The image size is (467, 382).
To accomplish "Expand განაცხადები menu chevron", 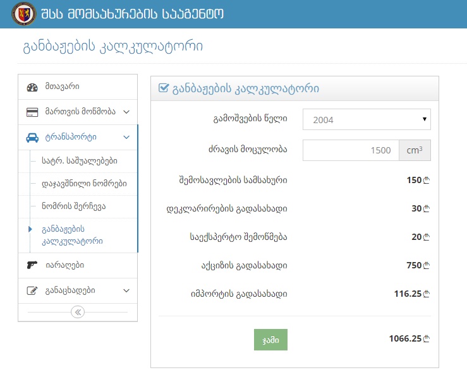I will coord(126,290).
